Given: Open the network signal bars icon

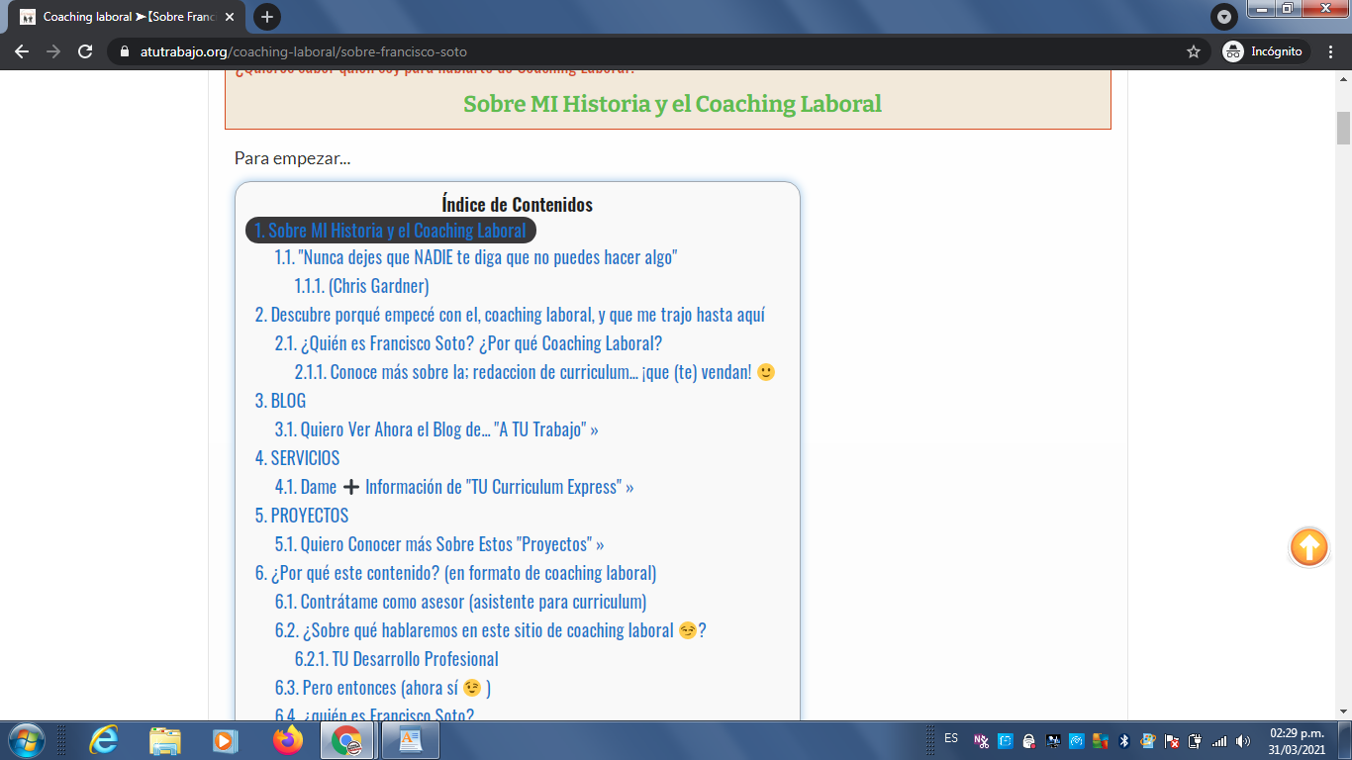Looking at the screenshot, I should 1219,740.
